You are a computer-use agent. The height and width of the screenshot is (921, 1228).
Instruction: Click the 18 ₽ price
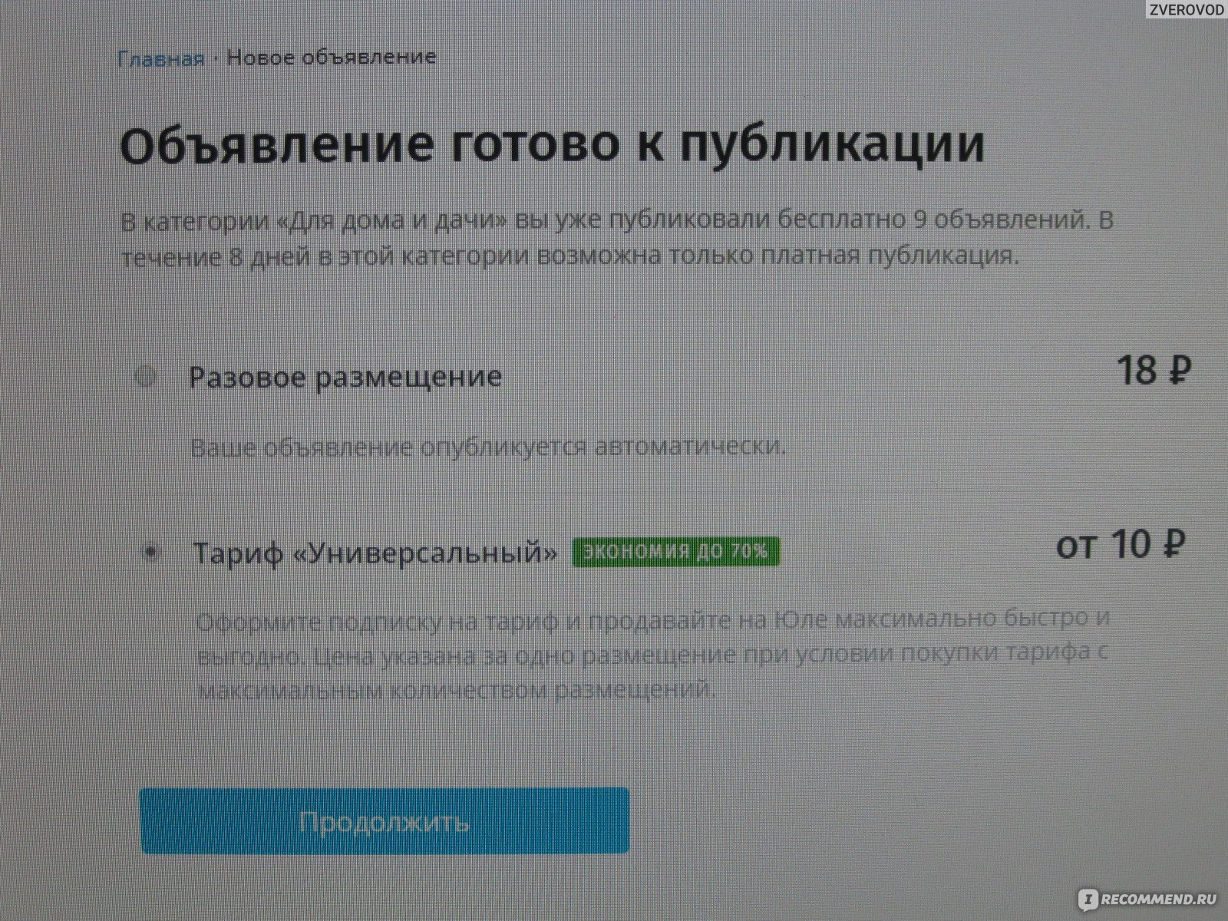(1154, 371)
